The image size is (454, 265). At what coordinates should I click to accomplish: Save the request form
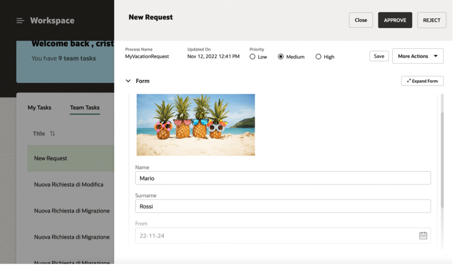pos(379,56)
